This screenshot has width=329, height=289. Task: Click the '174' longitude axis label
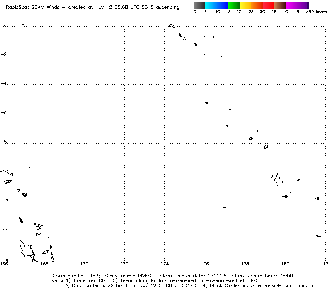tap(164, 264)
